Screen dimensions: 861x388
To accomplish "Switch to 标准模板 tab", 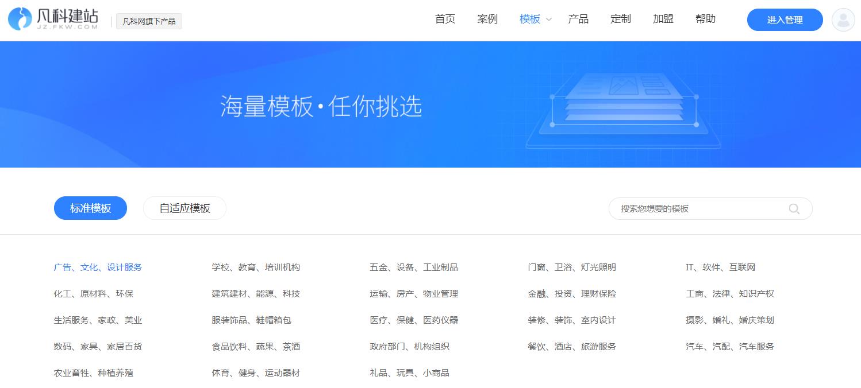I will pyautogui.click(x=90, y=208).
